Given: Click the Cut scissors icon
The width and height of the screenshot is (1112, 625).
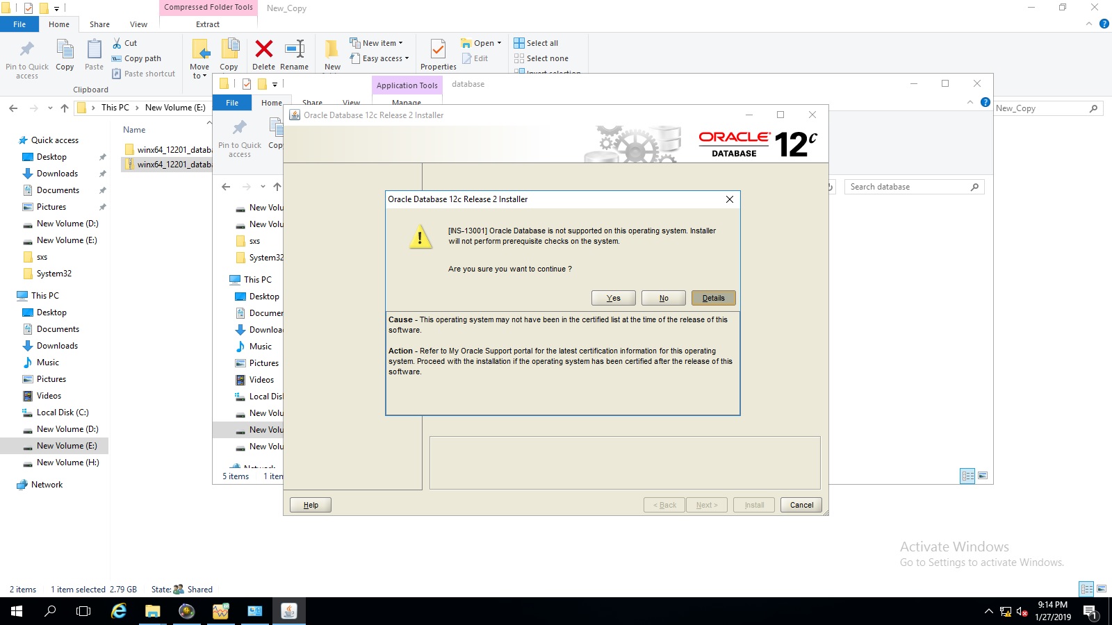Looking at the screenshot, I should pos(117,43).
